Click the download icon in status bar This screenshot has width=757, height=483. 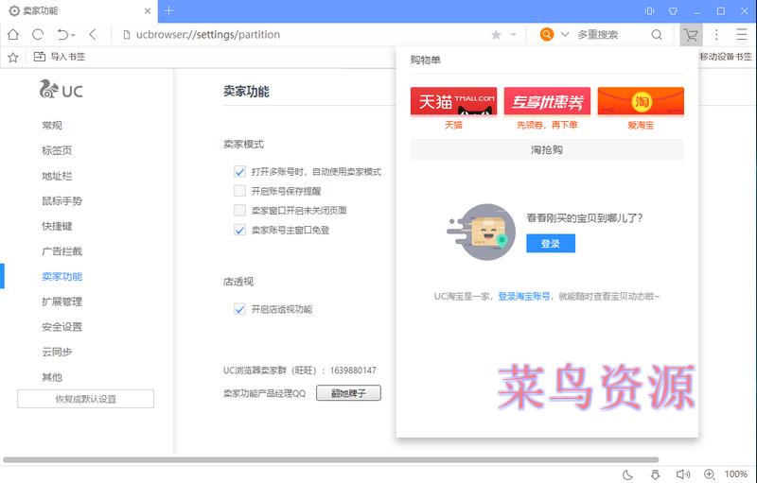655,474
